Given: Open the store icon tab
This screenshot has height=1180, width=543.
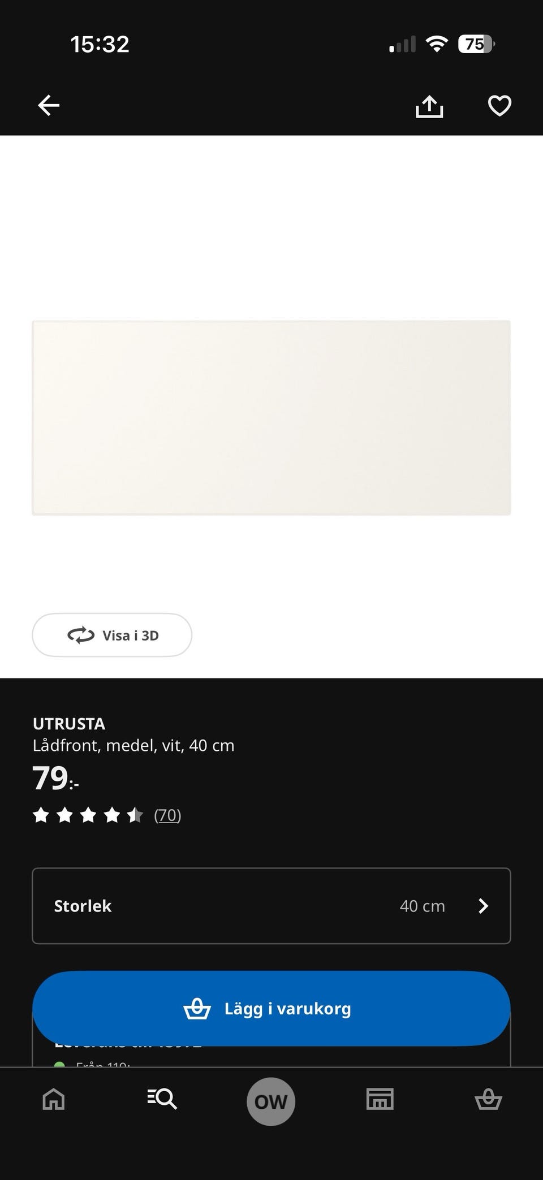Looking at the screenshot, I should (380, 1099).
